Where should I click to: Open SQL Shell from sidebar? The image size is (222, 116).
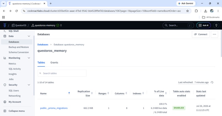pyautogui.click(x=13, y=31)
